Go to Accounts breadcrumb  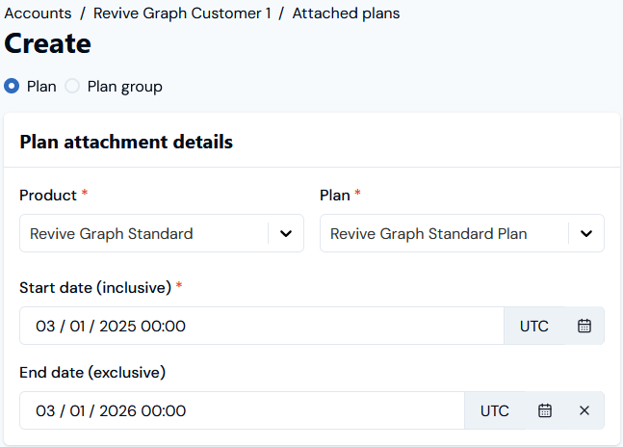[x=38, y=13]
